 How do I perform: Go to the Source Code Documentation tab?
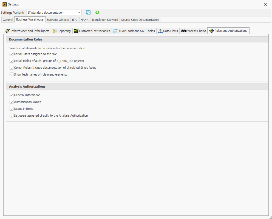pos(140,20)
